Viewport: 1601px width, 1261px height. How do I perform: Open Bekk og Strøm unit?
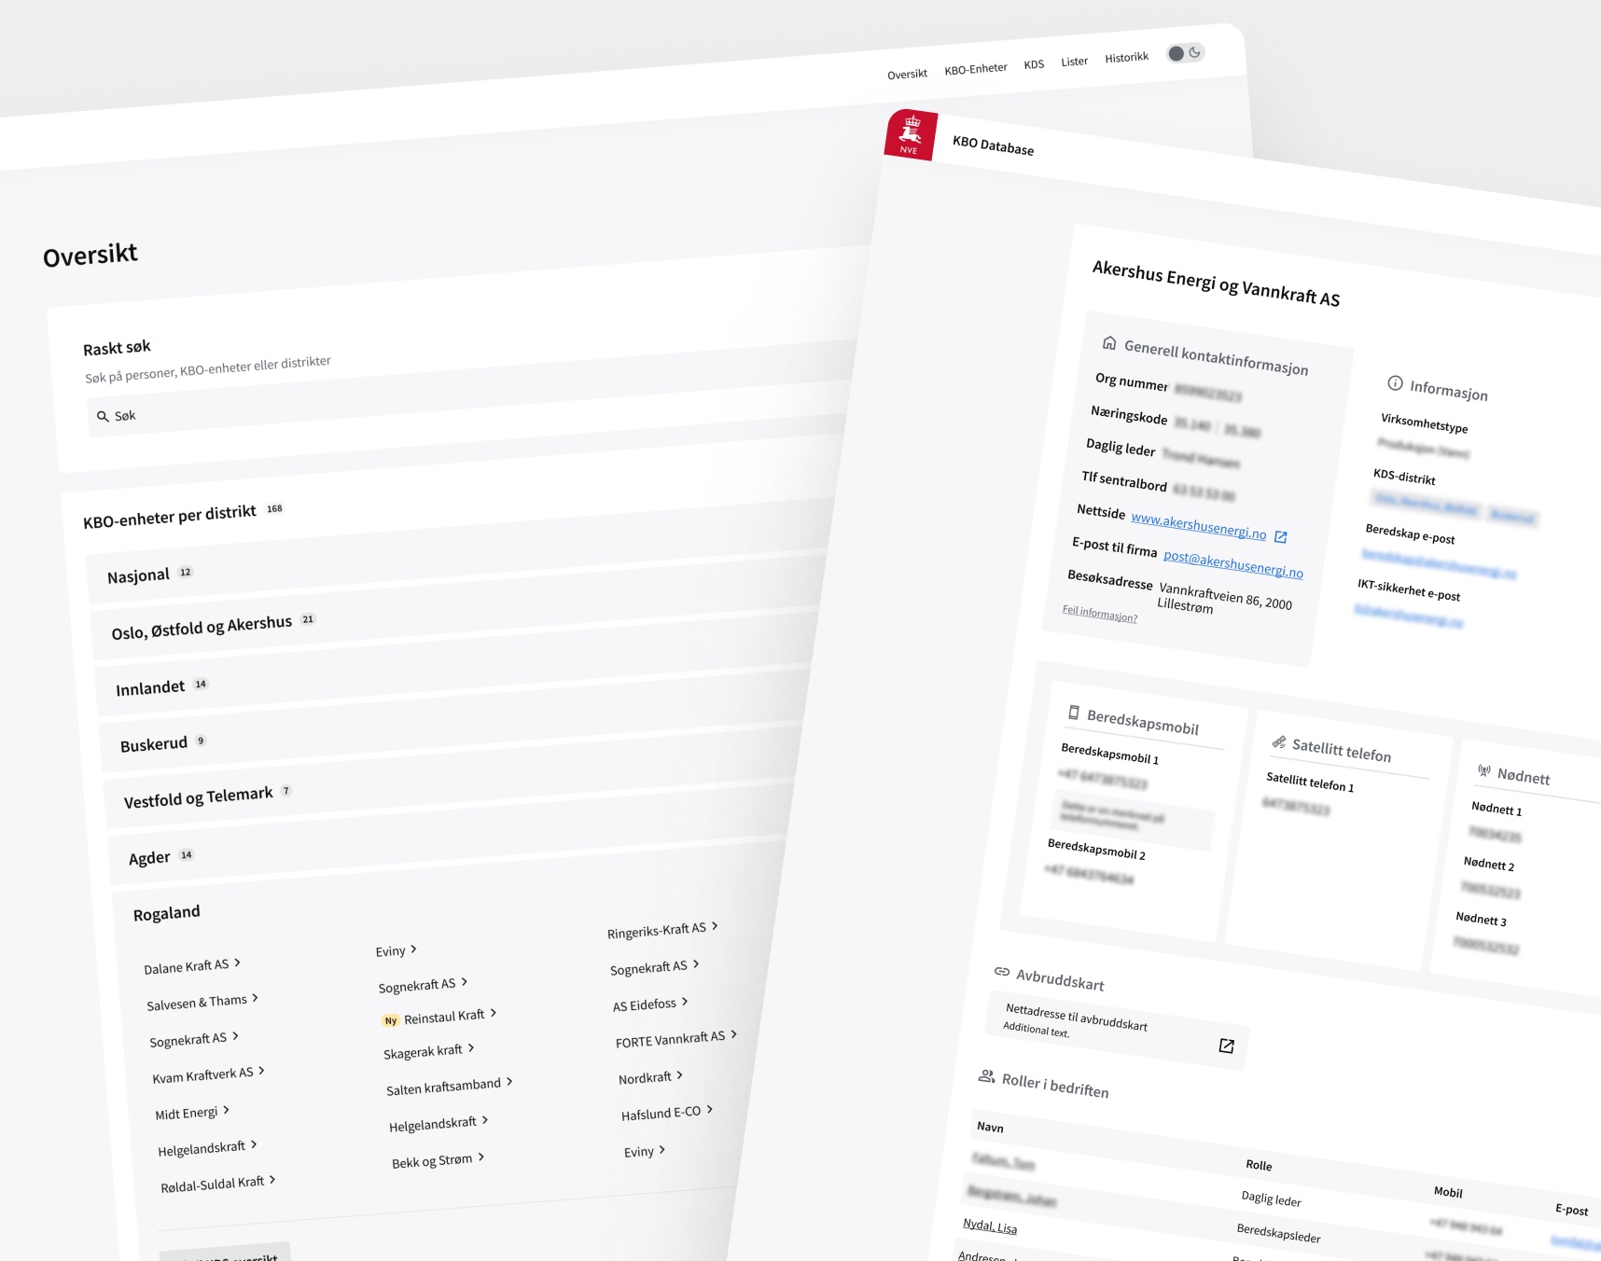coord(439,1161)
